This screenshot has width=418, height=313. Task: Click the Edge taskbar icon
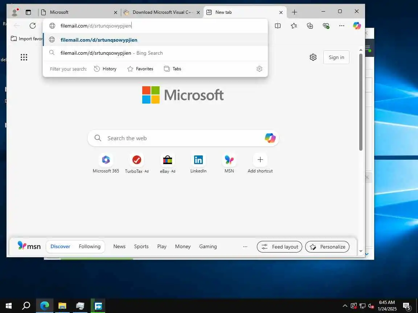(45, 306)
